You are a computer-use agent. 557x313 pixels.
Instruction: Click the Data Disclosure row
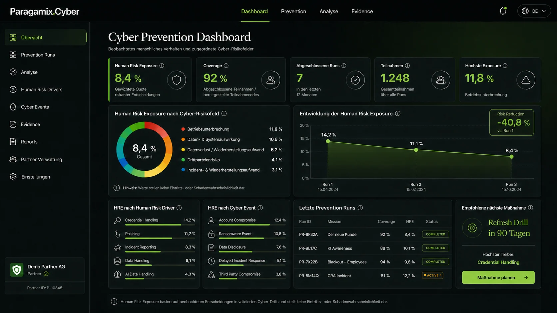247,248
